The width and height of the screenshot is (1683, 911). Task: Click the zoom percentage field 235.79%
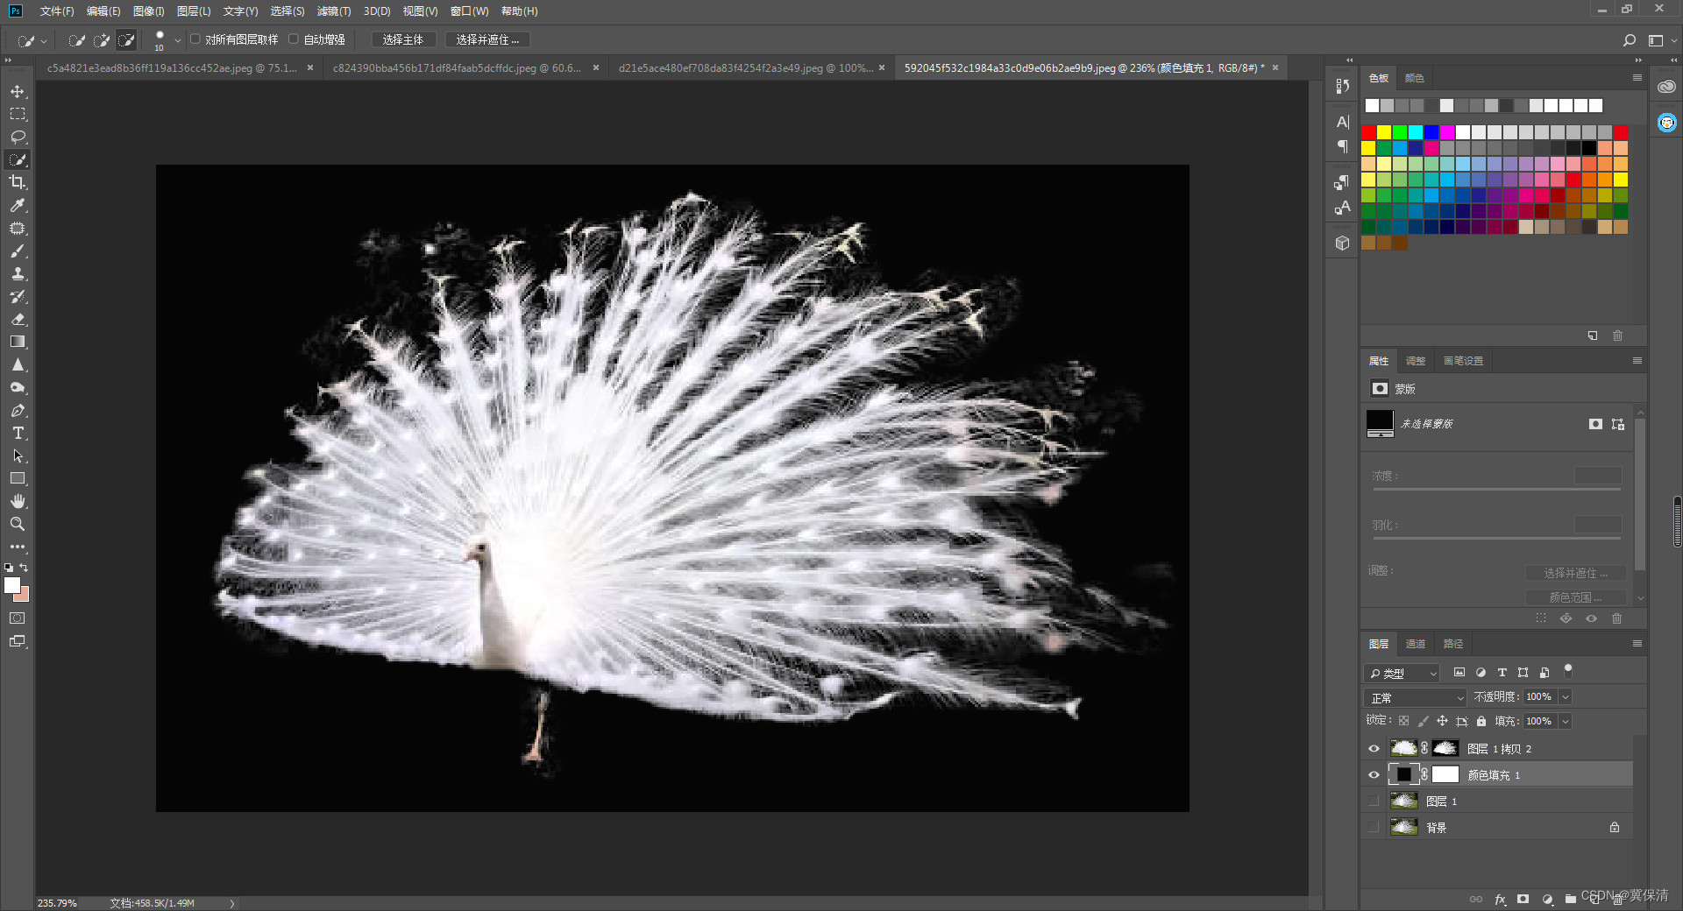coord(58,903)
